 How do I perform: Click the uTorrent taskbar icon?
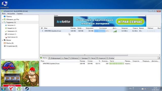pos(19,89)
